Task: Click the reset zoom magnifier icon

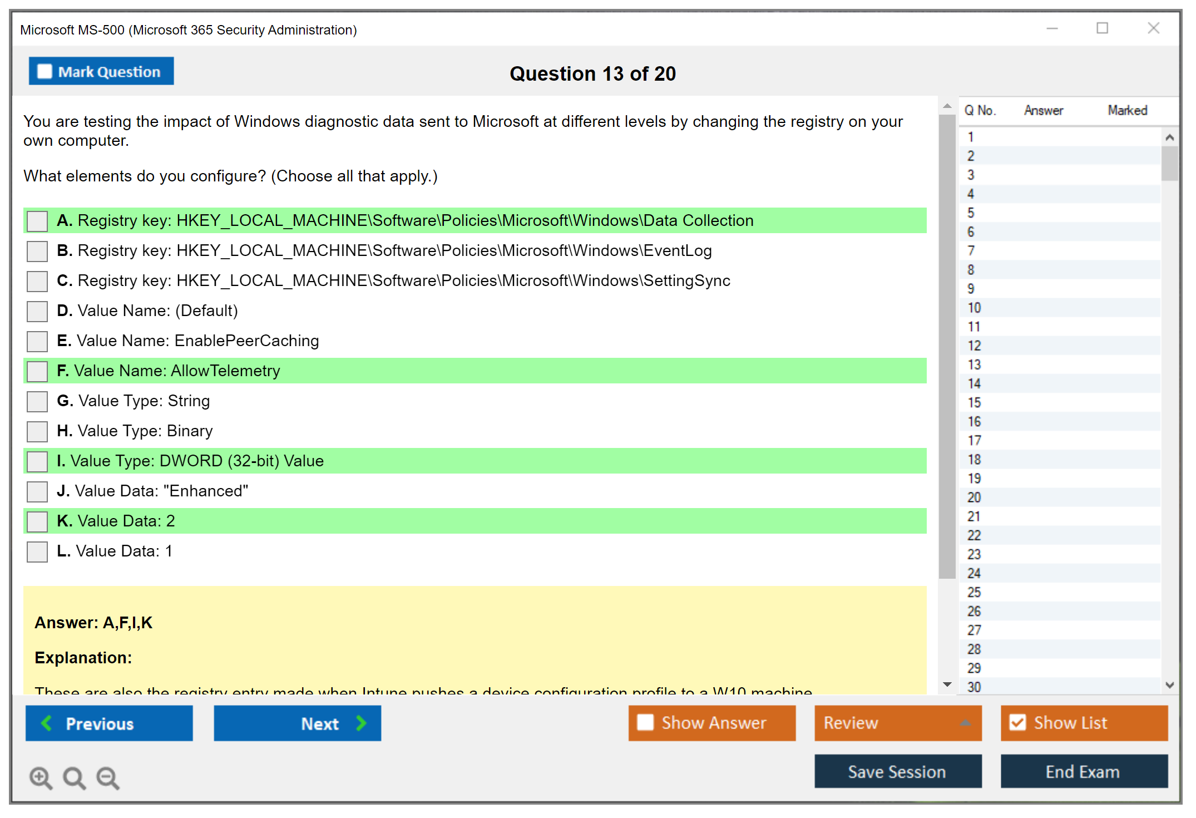Action: tap(74, 778)
